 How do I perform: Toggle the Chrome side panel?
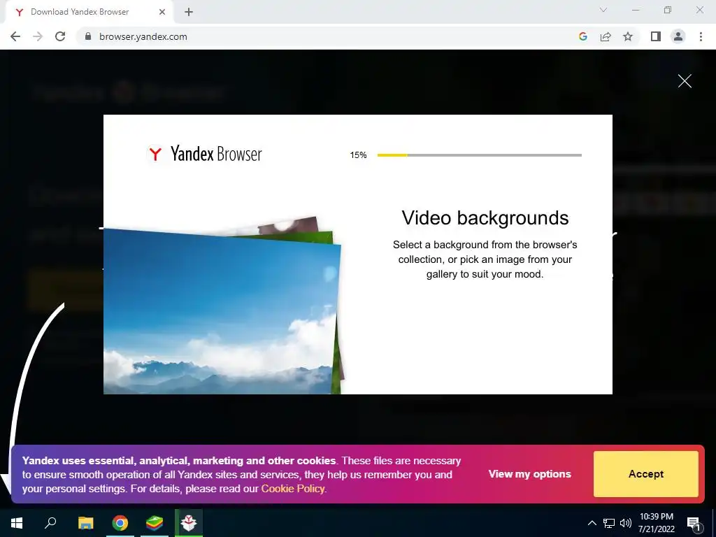(x=656, y=36)
